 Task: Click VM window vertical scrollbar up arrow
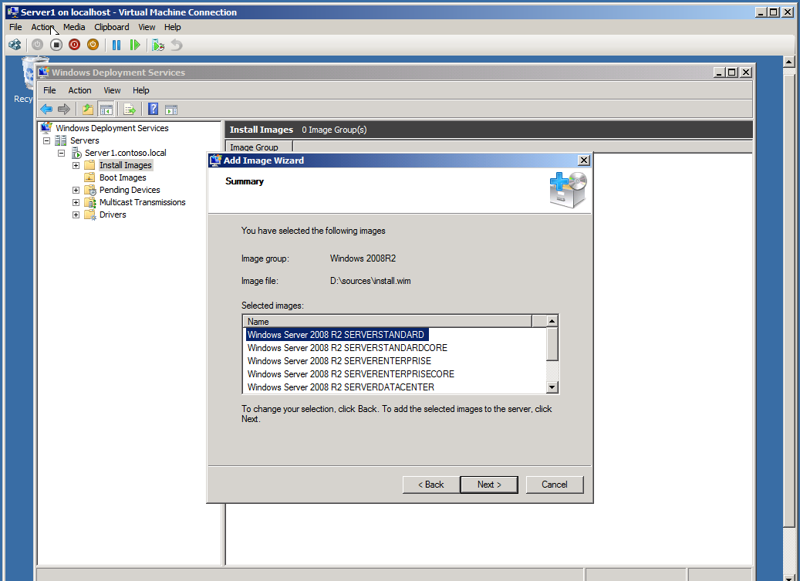point(788,62)
